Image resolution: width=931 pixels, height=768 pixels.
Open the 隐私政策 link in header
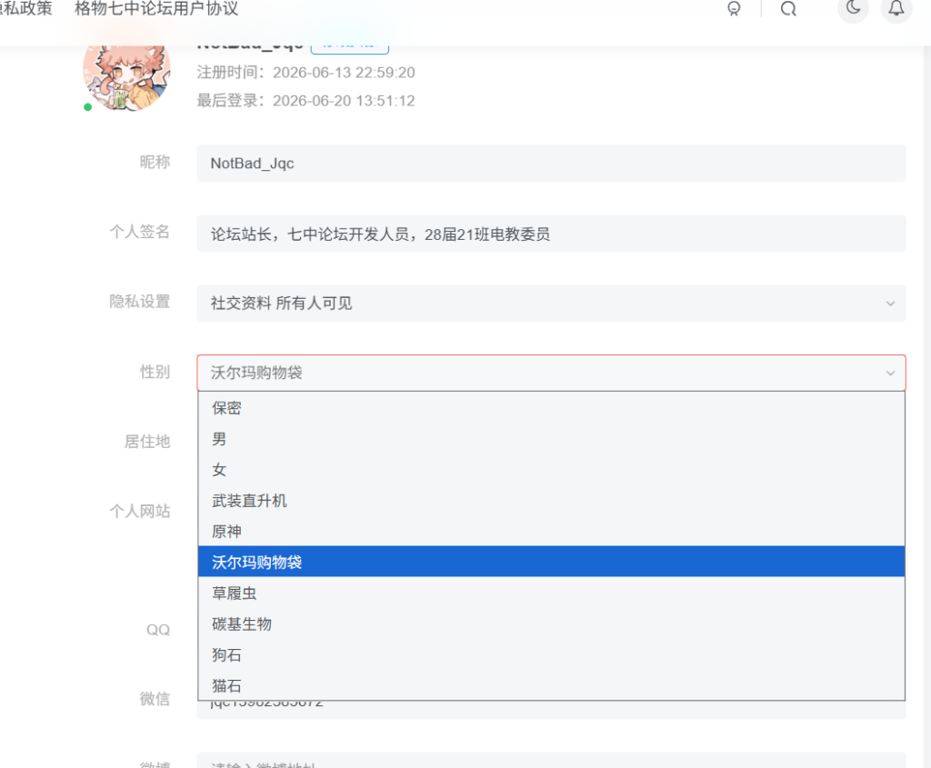coord(25,9)
